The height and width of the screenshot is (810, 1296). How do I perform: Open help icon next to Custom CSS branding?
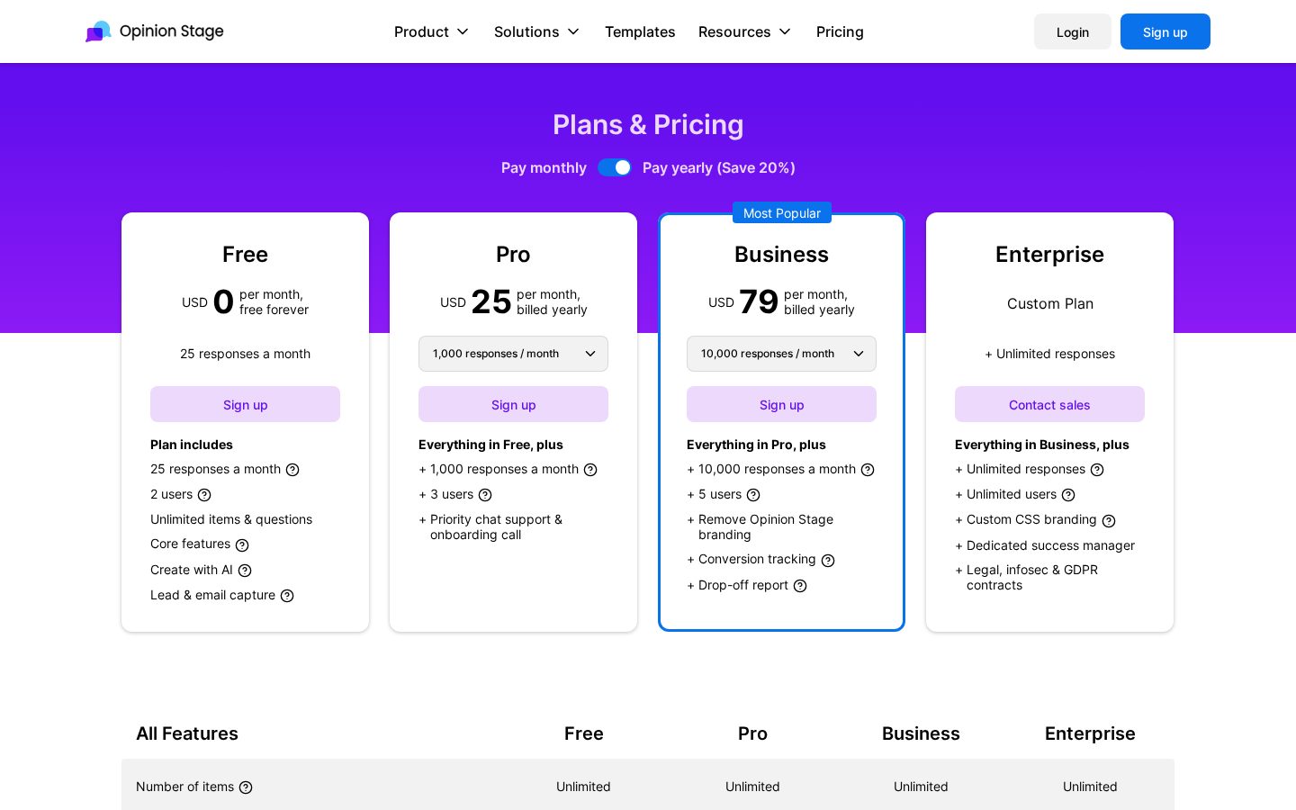tap(1109, 521)
